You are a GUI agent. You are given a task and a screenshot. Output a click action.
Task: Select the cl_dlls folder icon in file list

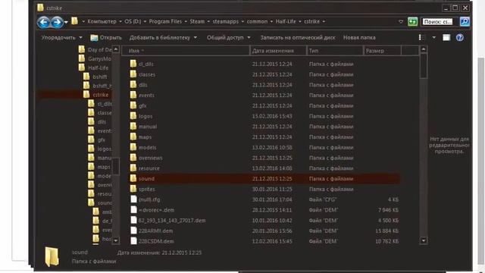[x=133, y=64]
